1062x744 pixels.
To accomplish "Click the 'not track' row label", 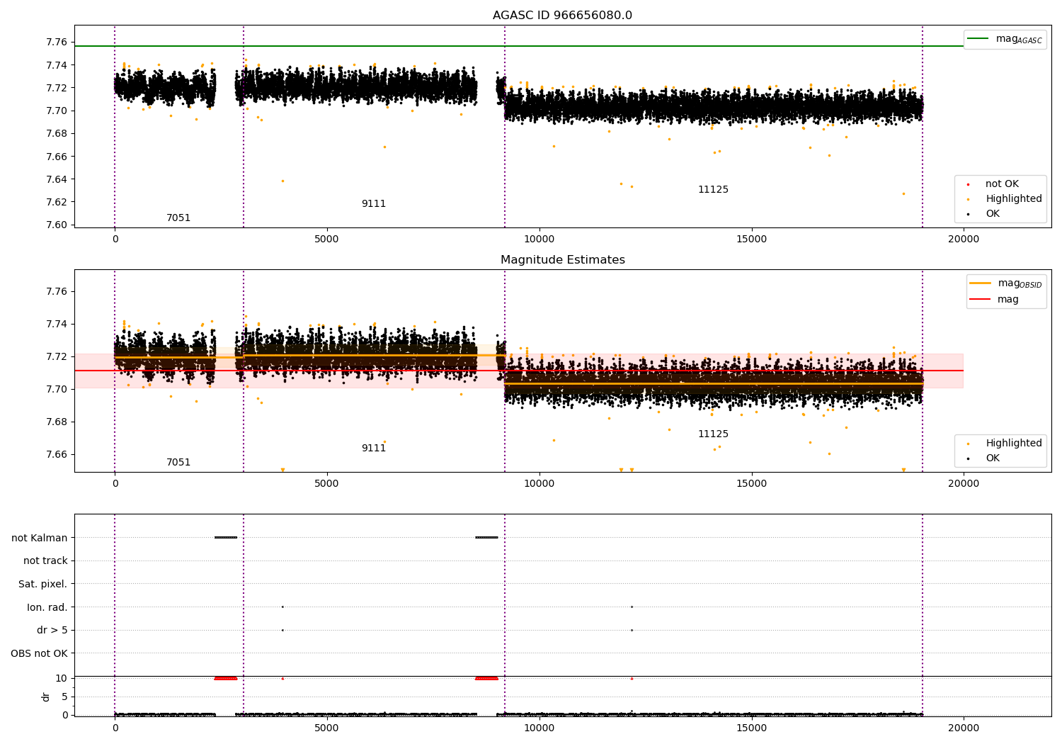I will (x=45, y=561).
